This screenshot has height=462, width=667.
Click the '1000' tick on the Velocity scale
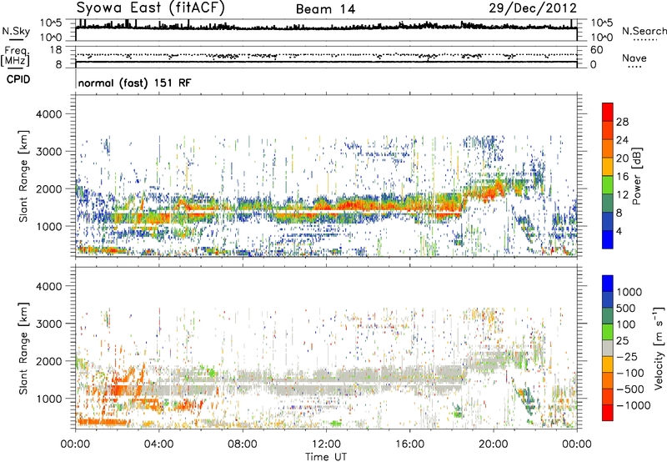tap(629, 292)
